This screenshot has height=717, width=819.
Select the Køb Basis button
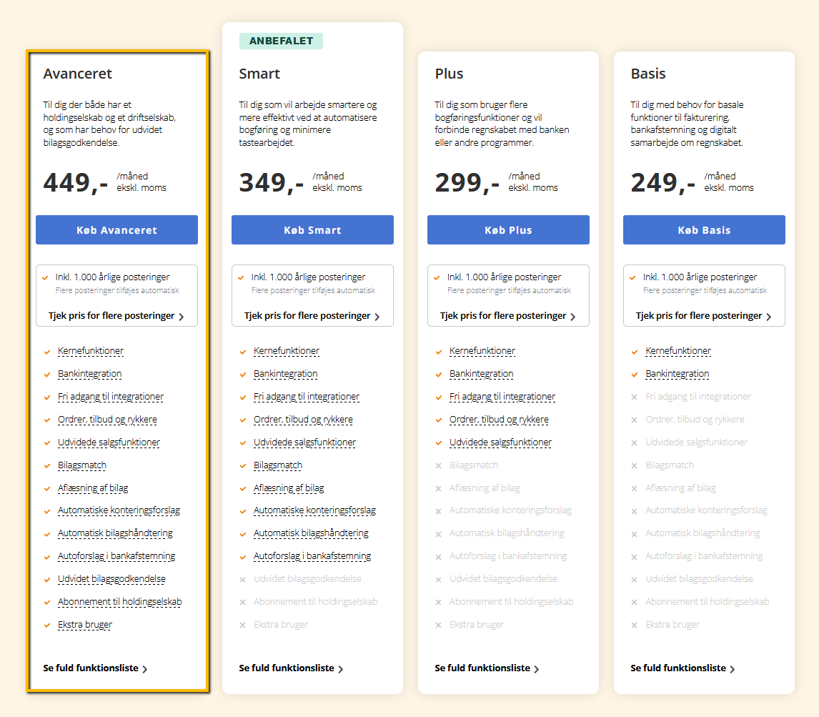tap(704, 230)
